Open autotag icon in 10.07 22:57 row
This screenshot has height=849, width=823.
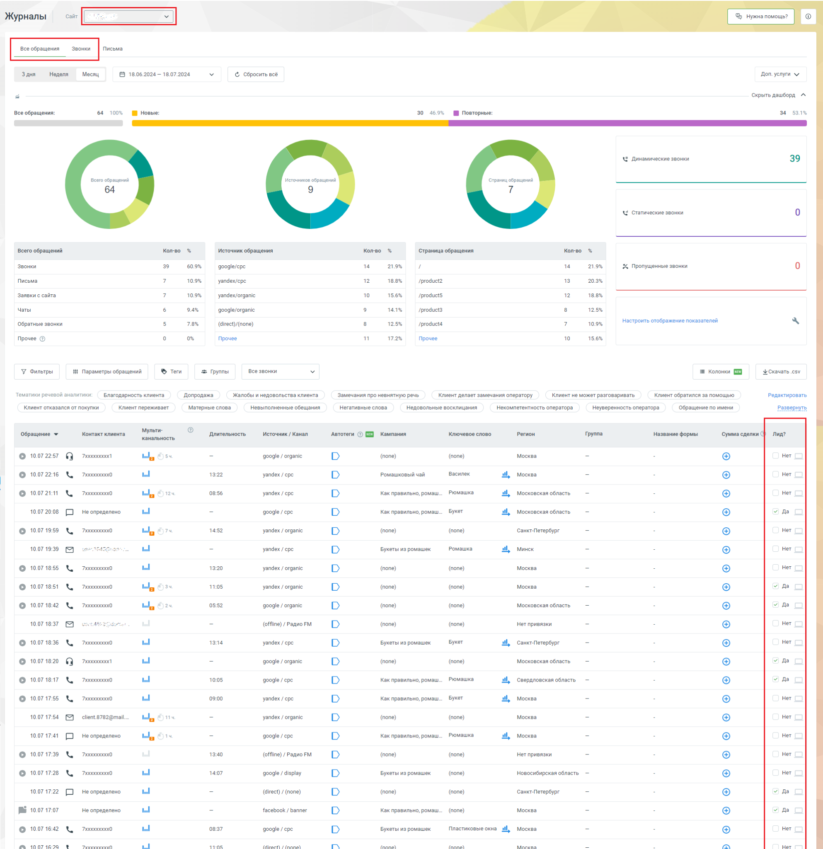point(335,456)
